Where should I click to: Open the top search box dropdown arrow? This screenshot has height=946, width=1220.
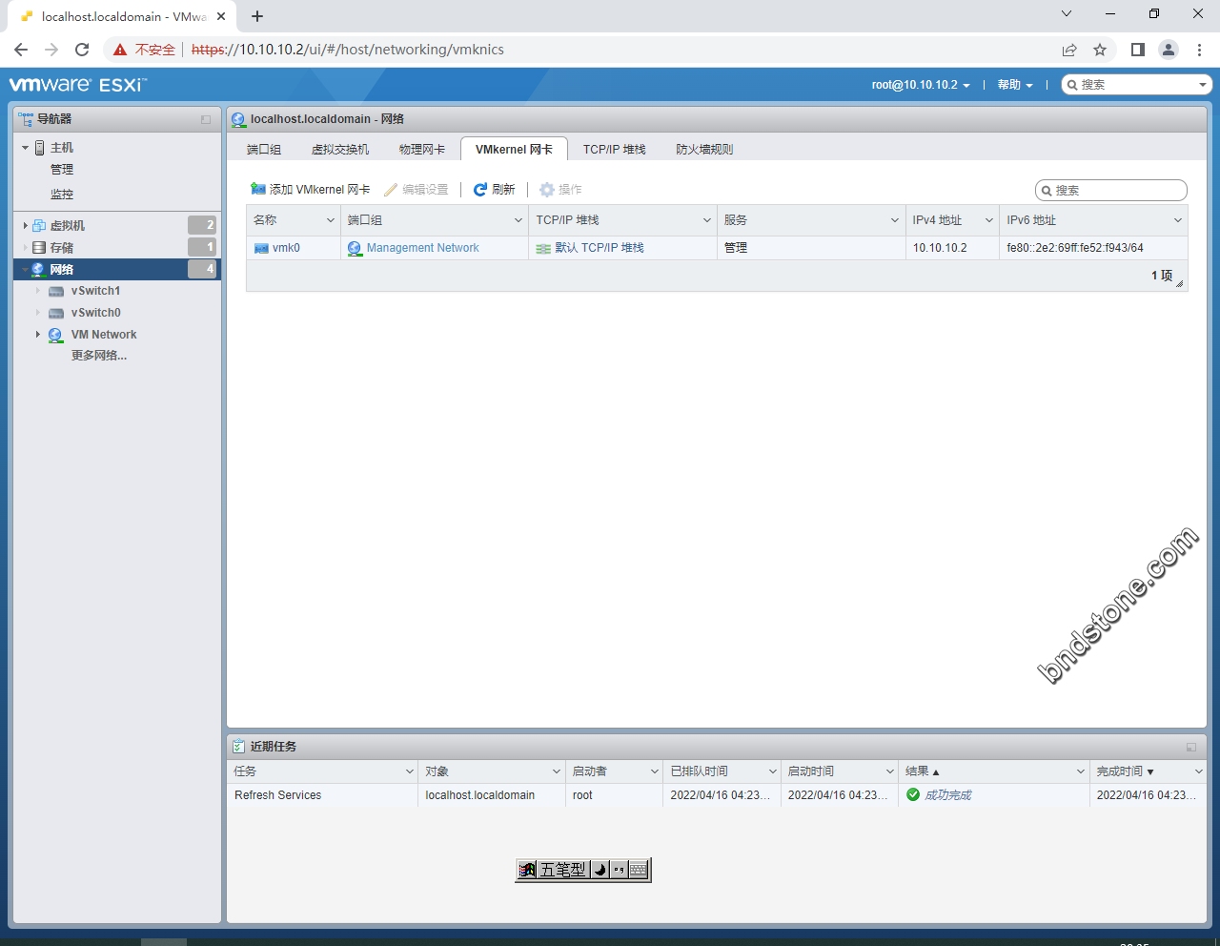click(1203, 85)
